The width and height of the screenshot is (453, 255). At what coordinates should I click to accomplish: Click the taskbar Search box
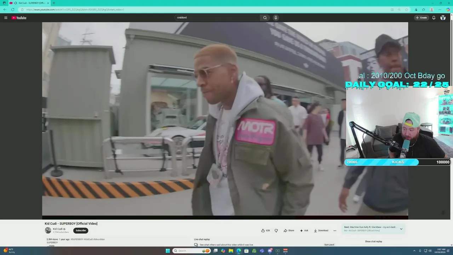(x=191, y=251)
